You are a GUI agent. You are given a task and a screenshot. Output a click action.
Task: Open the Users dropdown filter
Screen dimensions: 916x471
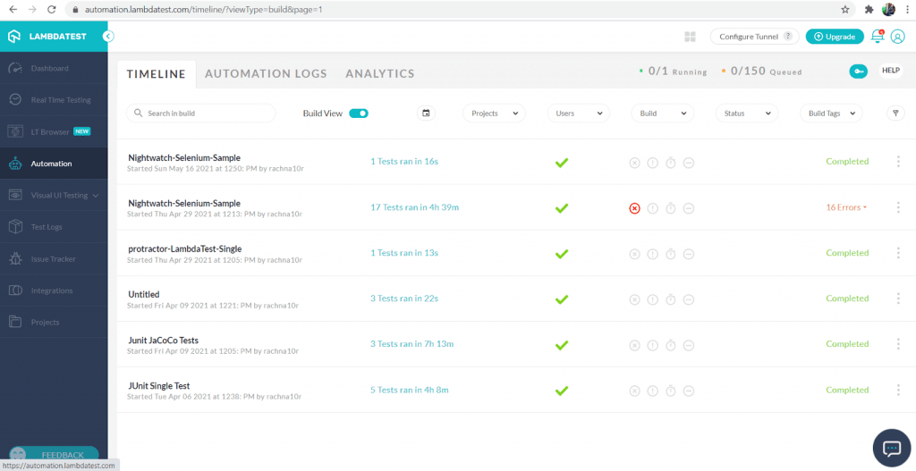point(577,114)
